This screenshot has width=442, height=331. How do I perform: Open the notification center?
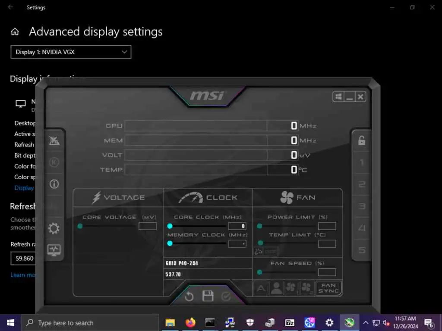pos(429,323)
